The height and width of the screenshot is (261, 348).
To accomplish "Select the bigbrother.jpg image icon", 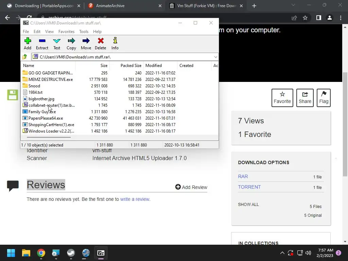I will 25,99.
